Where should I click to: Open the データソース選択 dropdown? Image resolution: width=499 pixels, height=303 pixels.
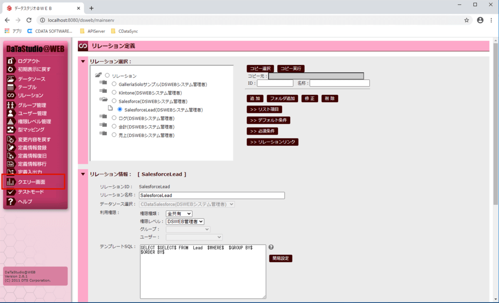pyautogui.click(x=187, y=204)
